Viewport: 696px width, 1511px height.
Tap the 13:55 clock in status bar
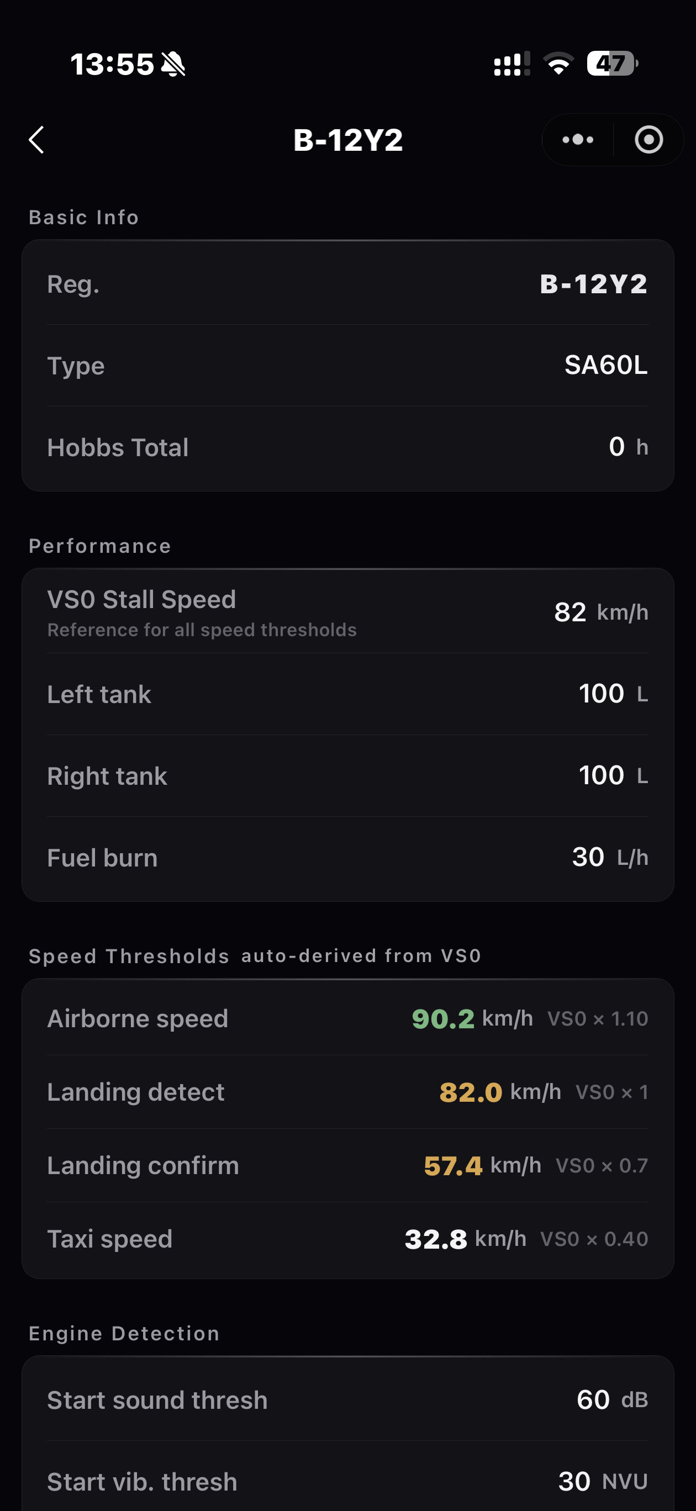[112, 64]
